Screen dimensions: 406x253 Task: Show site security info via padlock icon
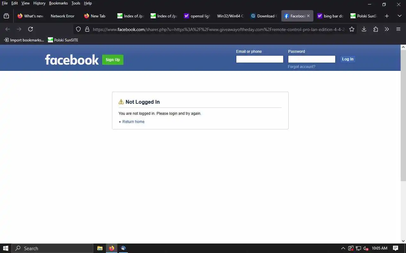coord(87,29)
